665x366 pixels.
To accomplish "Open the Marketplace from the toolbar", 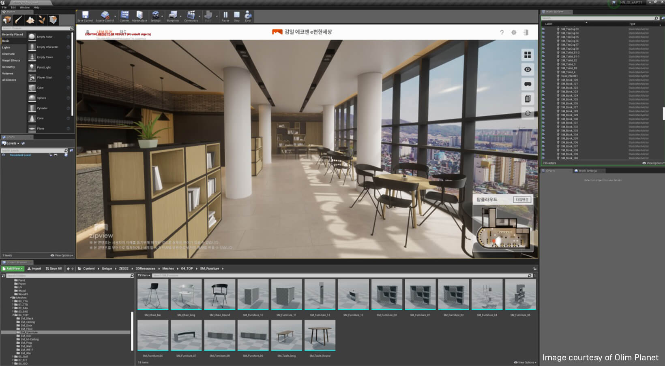I will [x=139, y=15].
